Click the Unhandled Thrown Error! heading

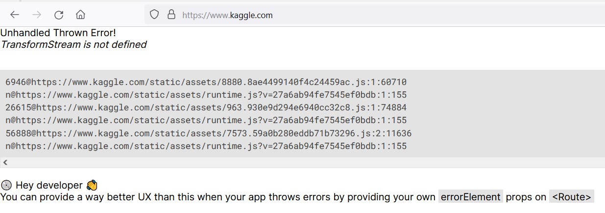point(58,33)
